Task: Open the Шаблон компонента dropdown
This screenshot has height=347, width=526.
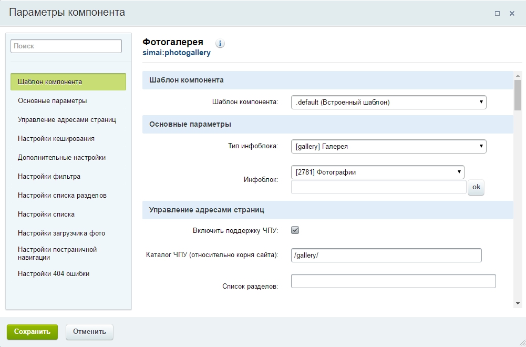Action: tap(388, 103)
